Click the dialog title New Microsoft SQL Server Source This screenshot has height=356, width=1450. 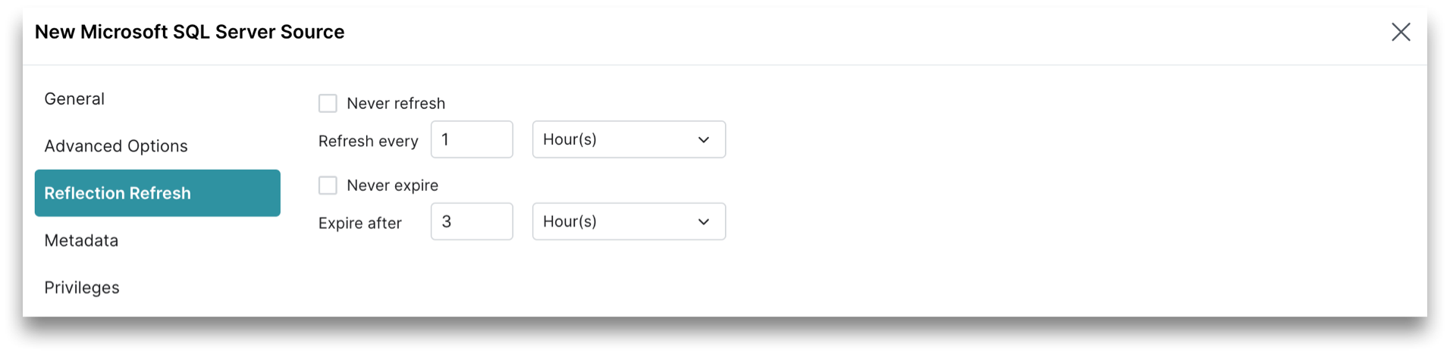(190, 32)
